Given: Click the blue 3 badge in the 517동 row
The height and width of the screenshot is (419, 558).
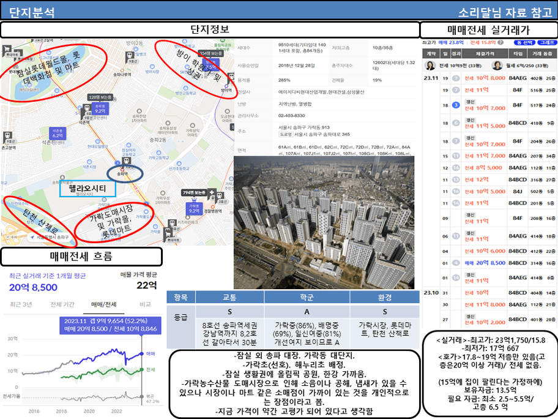Looking at the screenshot, I should (456, 105).
